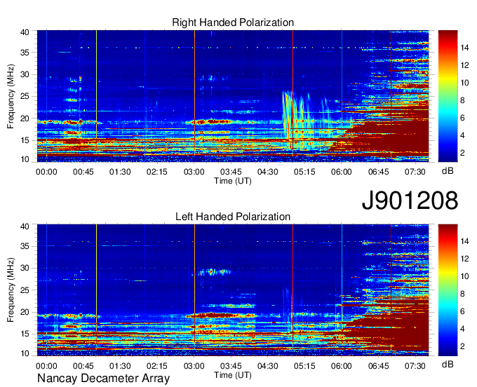Click the 25 MHz tick of right-handed plot
Image resolution: width=477 pixels, height=387 pixels.
pos(25,96)
